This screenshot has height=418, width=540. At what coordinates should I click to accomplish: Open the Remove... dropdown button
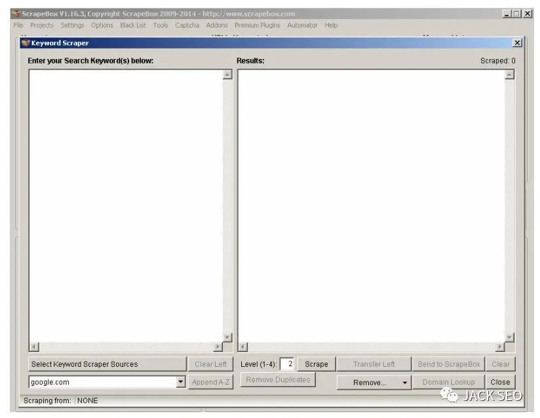pyautogui.click(x=374, y=383)
